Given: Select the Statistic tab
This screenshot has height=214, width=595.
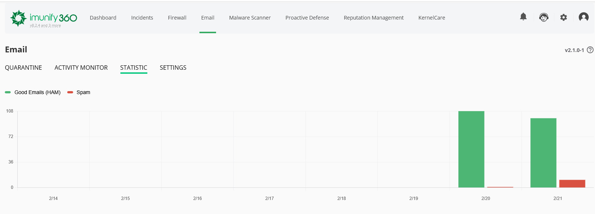Looking at the screenshot, I should pos(134,68).
